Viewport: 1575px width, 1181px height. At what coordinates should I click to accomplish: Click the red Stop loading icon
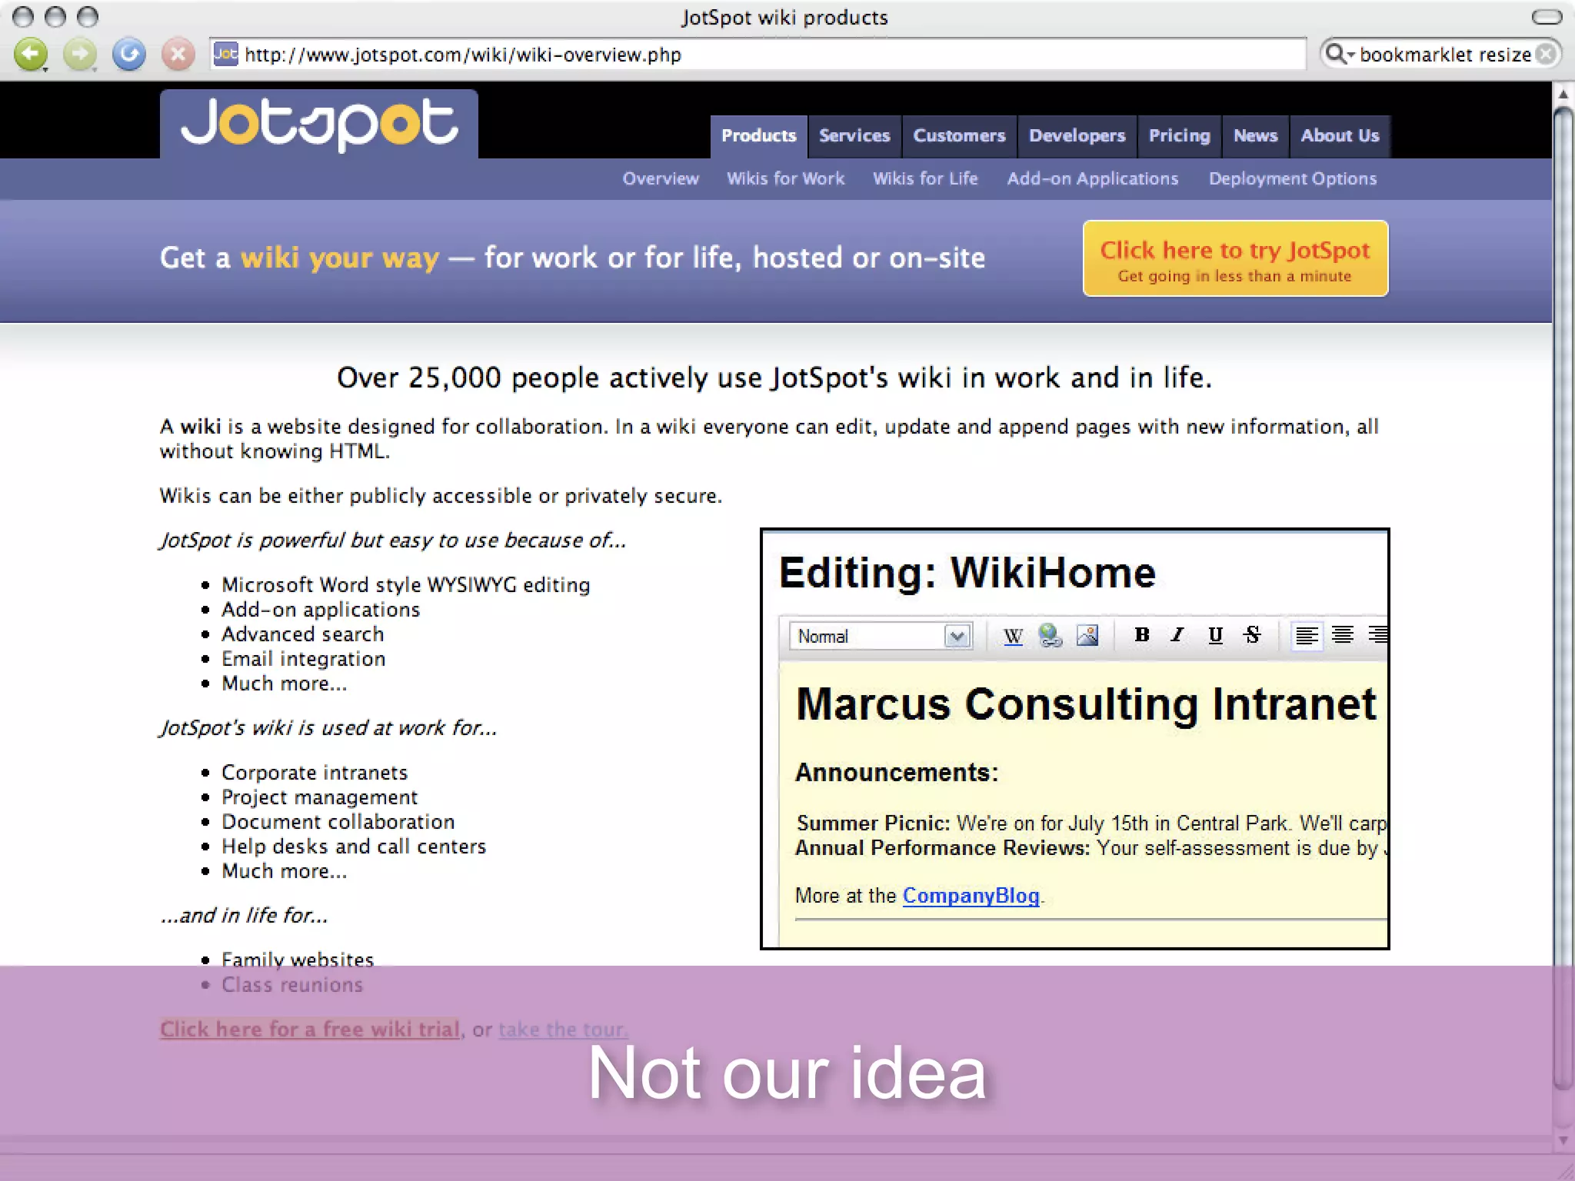(x=178, y=55)
